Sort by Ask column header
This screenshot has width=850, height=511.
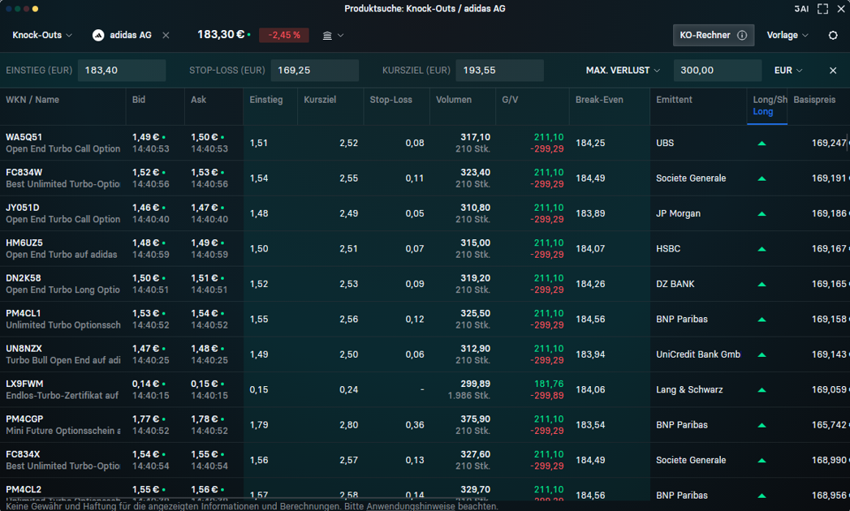(x=198, y=100)
